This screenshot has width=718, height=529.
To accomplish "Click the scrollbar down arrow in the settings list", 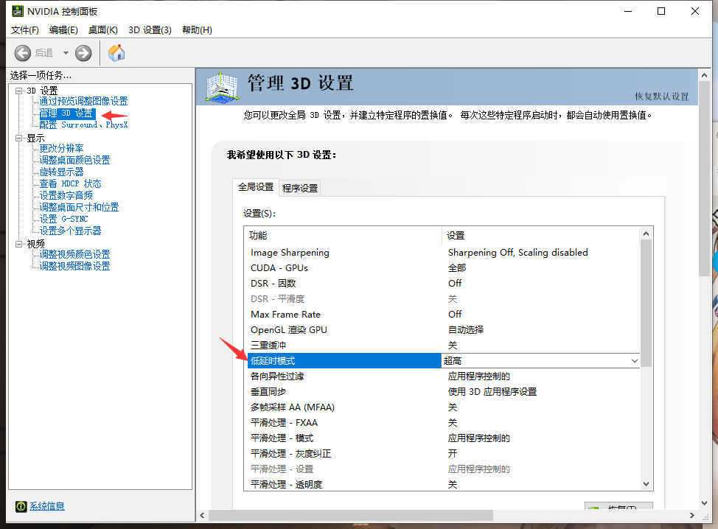I will [646, 483].
